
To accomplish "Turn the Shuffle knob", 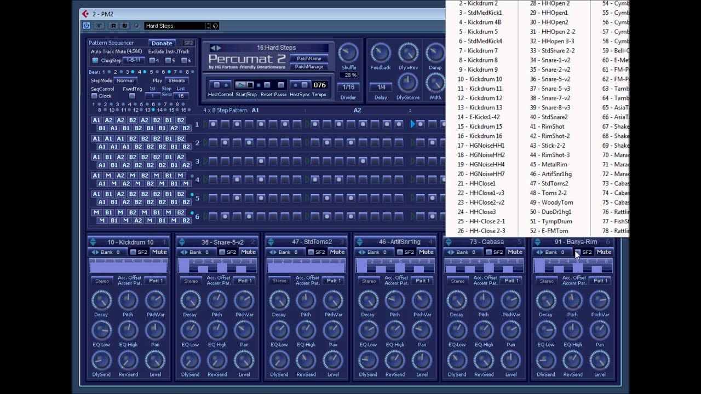I will pyautogui.click(x=348, y=54).
